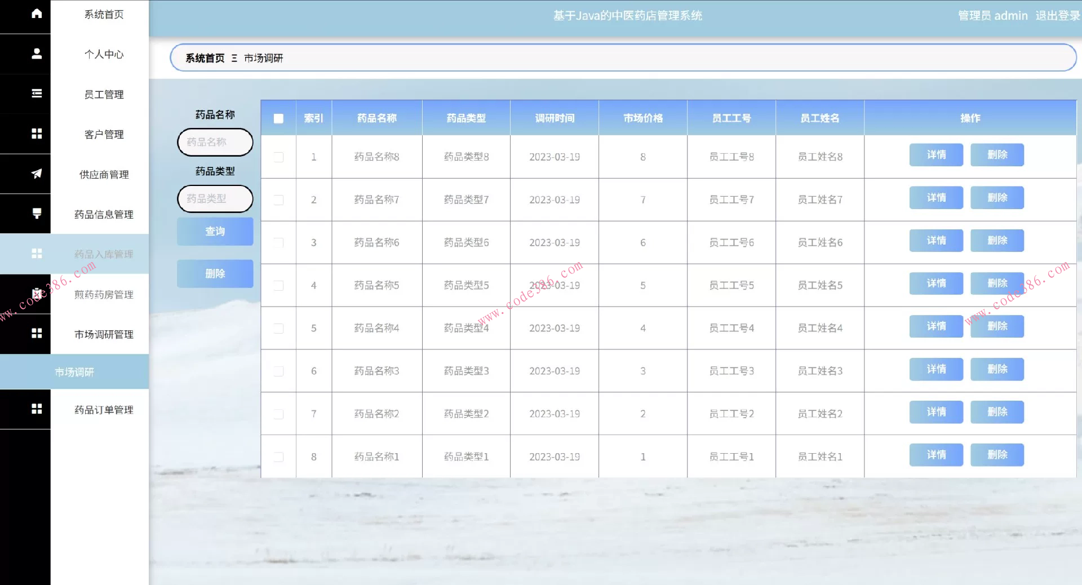1082x585 pixels.
Task: Click the icon beside 药品信息管理
Action: (x=37, y=214)
